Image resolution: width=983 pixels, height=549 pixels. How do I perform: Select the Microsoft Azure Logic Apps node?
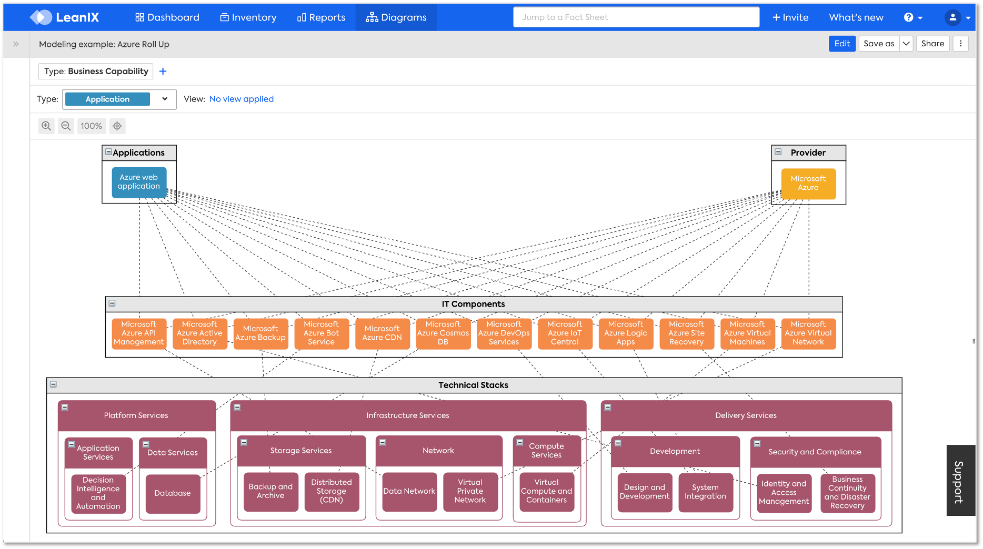[x=626, y=333]
